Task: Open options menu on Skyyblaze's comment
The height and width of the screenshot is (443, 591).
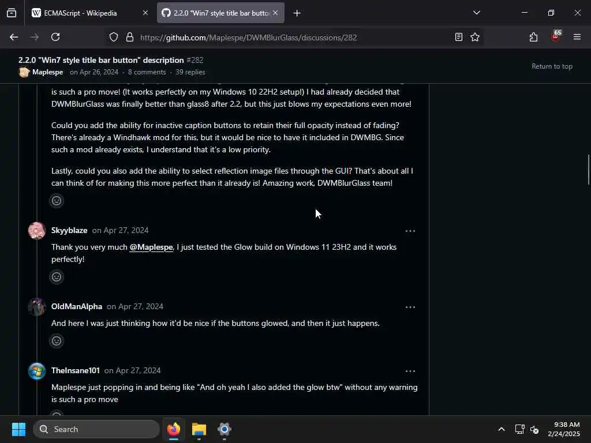Action: [410, 231]
